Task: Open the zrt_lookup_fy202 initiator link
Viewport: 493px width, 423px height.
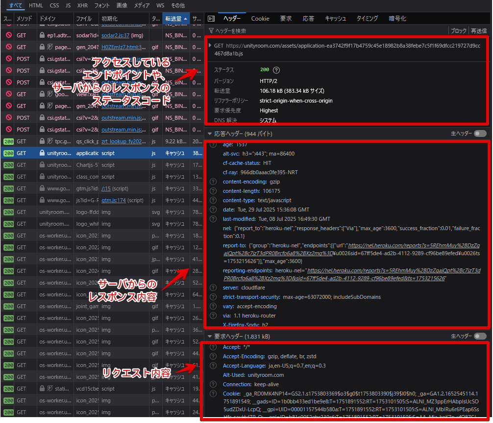Action: [x=123, y=141]
